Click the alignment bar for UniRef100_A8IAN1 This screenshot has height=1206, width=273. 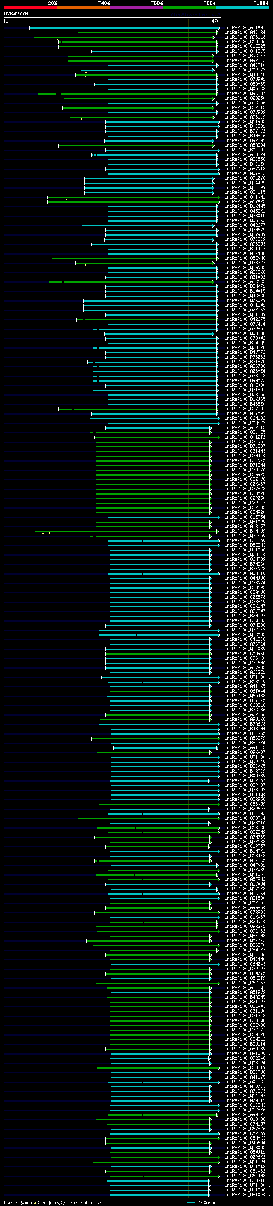coord(124,28)
